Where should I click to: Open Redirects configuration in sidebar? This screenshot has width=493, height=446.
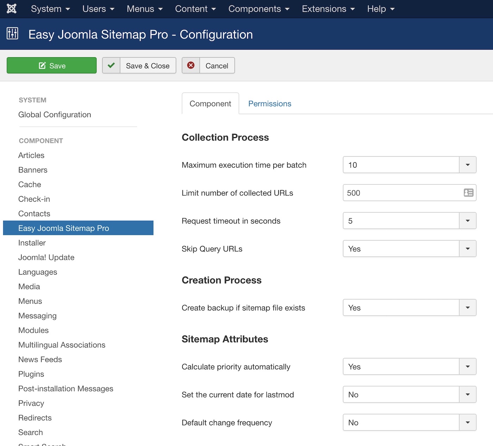(35, 418)
